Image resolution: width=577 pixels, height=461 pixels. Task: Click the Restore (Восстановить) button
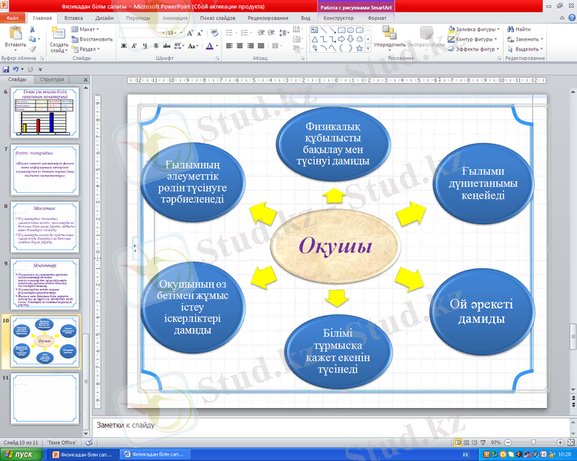click(95, 38)
